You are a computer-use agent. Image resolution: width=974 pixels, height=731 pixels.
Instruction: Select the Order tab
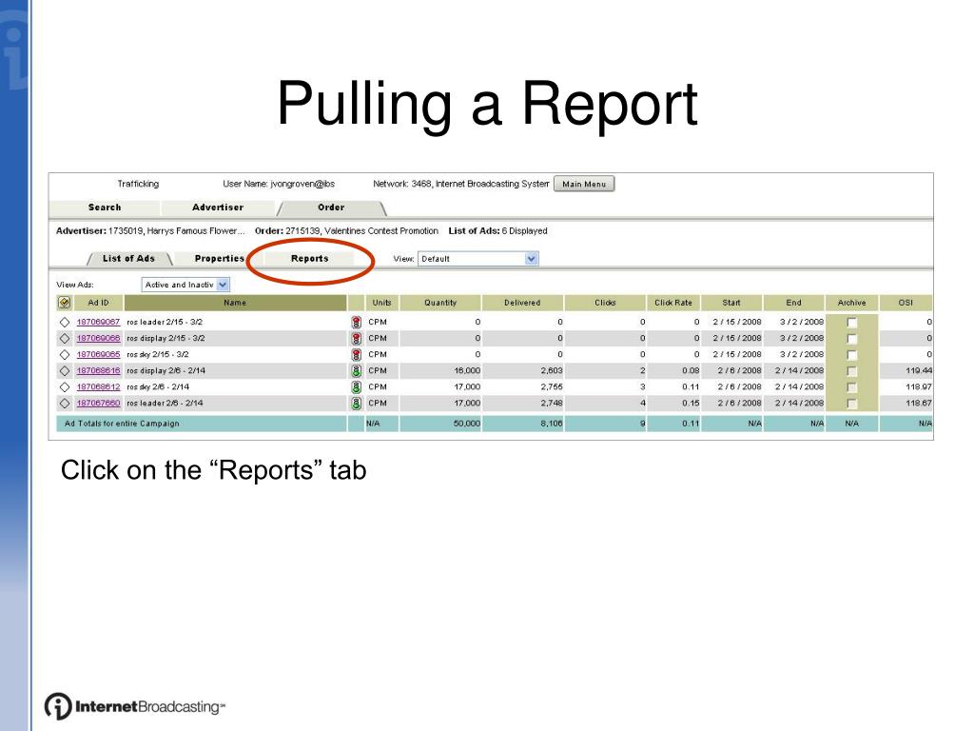[x=331, y=207]
